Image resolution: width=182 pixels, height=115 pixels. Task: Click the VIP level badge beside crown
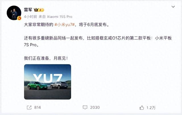(x=41, y=10)
